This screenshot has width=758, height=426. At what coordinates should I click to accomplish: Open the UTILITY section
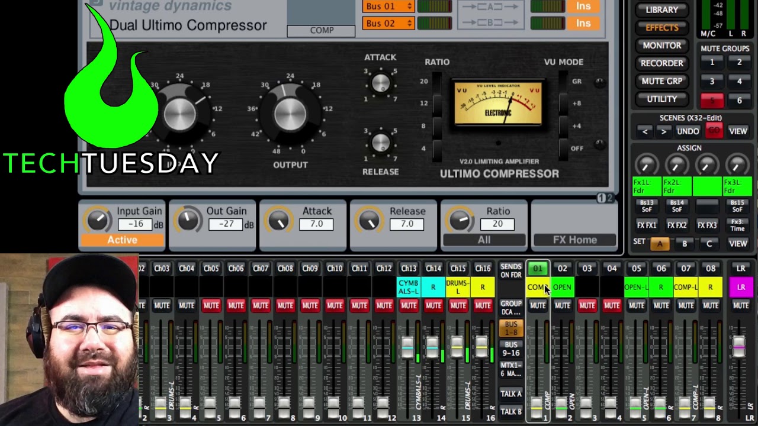pyautogui.click(x=661, y=99)
